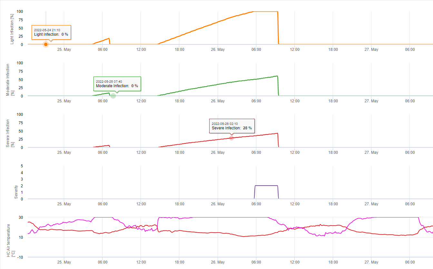Click the purple Severity plateau at level 2

point(266,185)
